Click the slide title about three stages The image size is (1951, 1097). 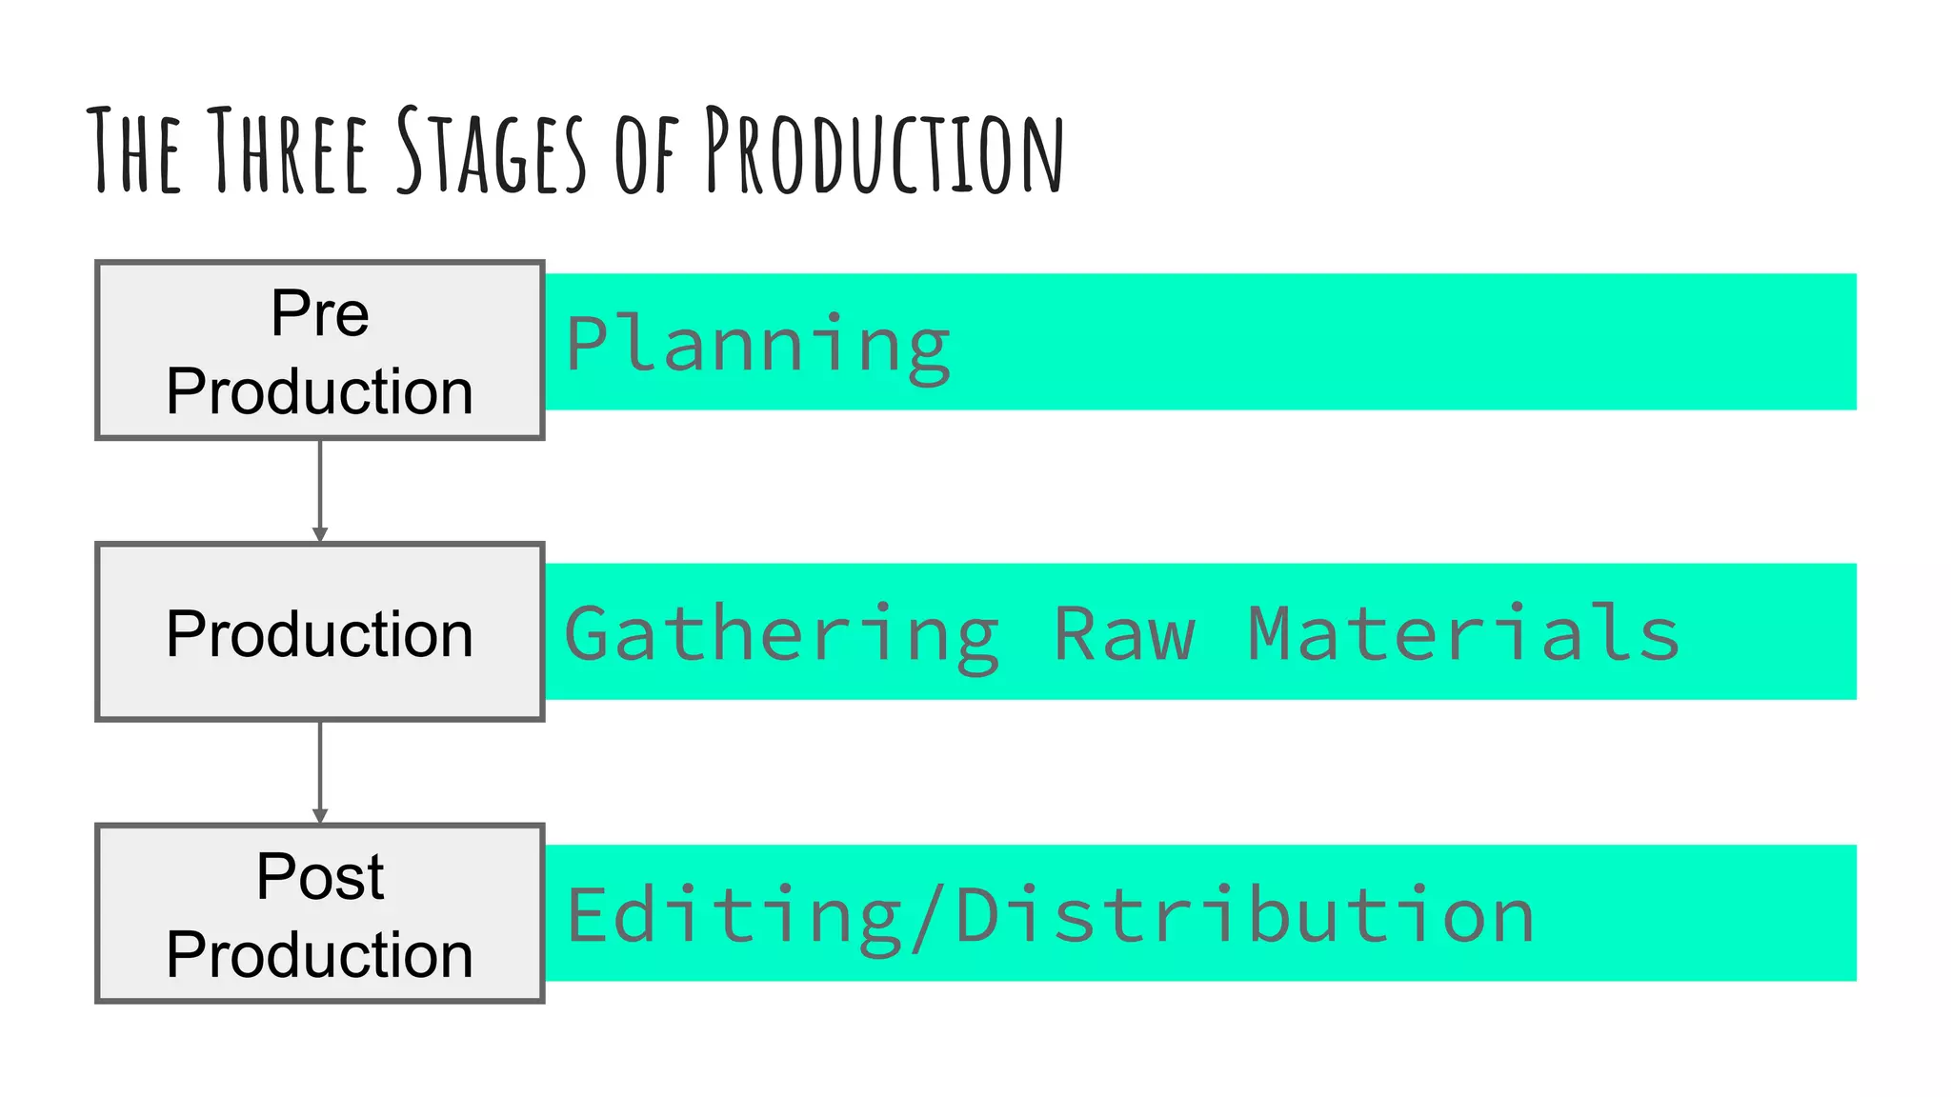point(575,150)
